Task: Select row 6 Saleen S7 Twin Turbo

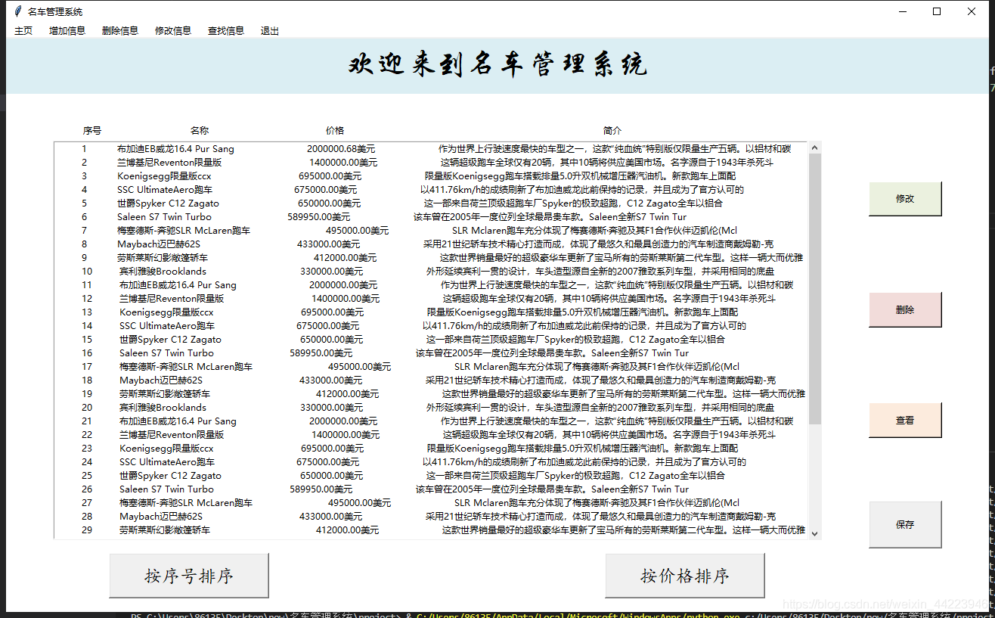Action: (x=431, y=217)
